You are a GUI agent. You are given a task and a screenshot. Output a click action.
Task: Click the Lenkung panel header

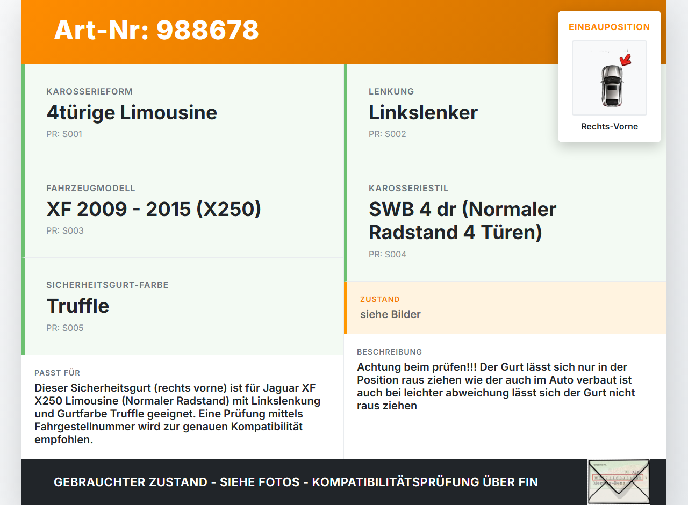(x=391, y=91)
